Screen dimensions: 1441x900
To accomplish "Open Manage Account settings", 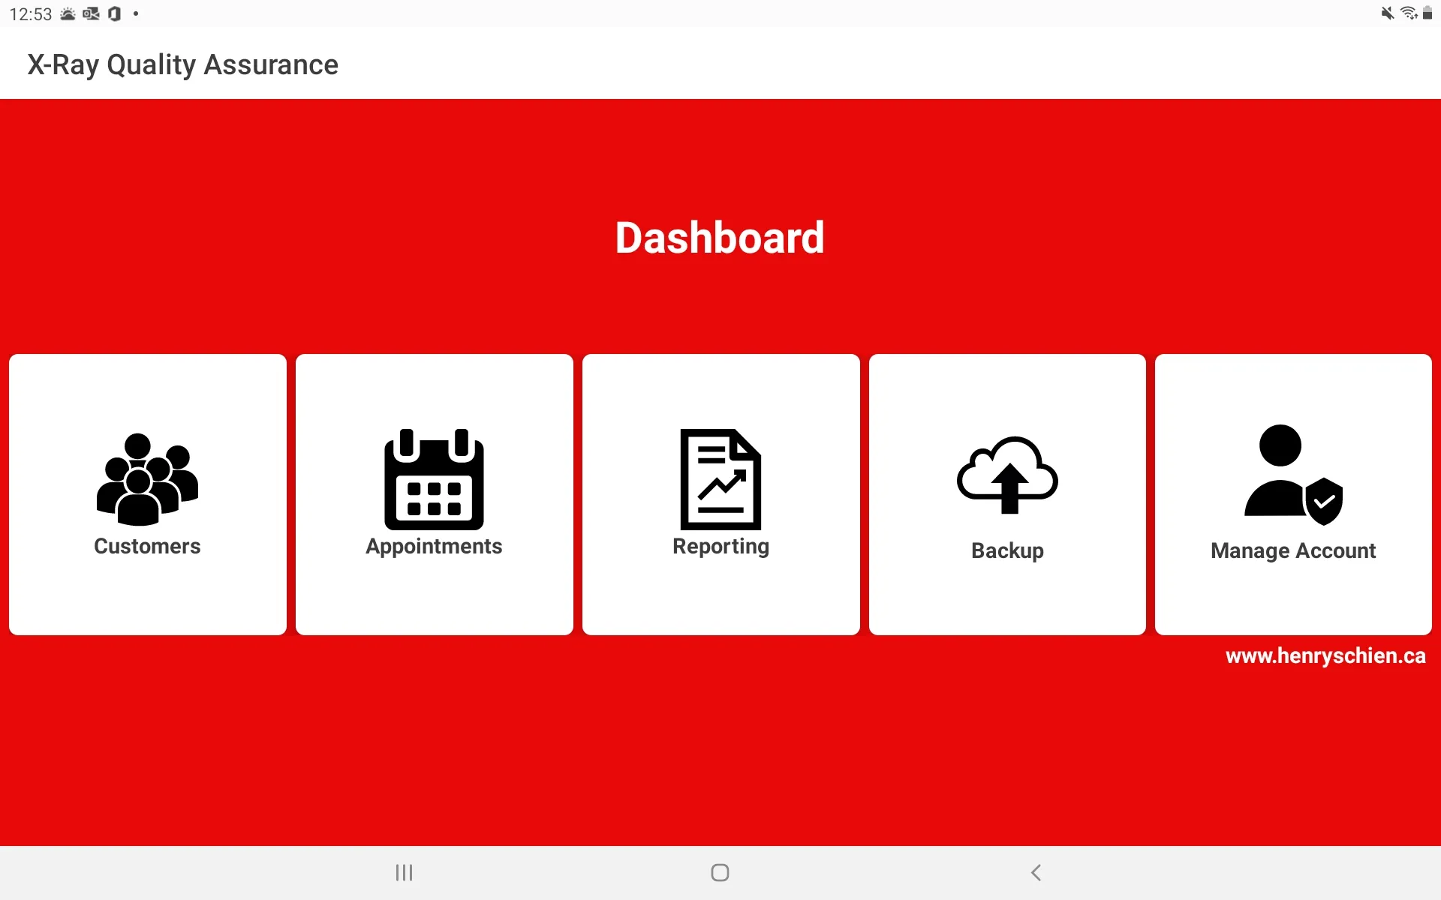I will point(1292,493).
